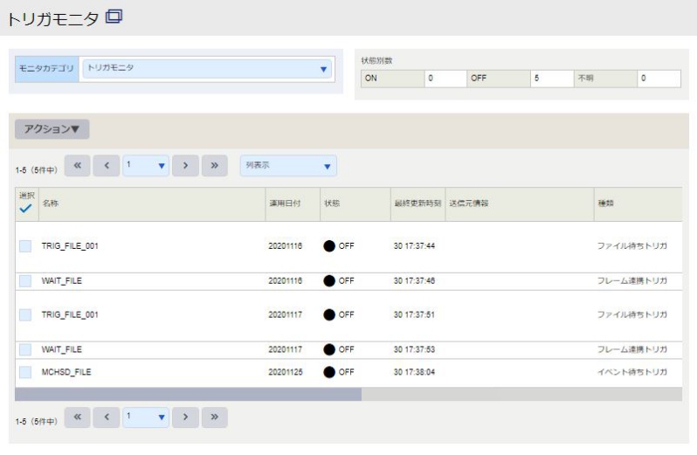697x455 pixels.
Task: Click the OFF status dot for 17:37:51 row
Action: pos(329,315)
